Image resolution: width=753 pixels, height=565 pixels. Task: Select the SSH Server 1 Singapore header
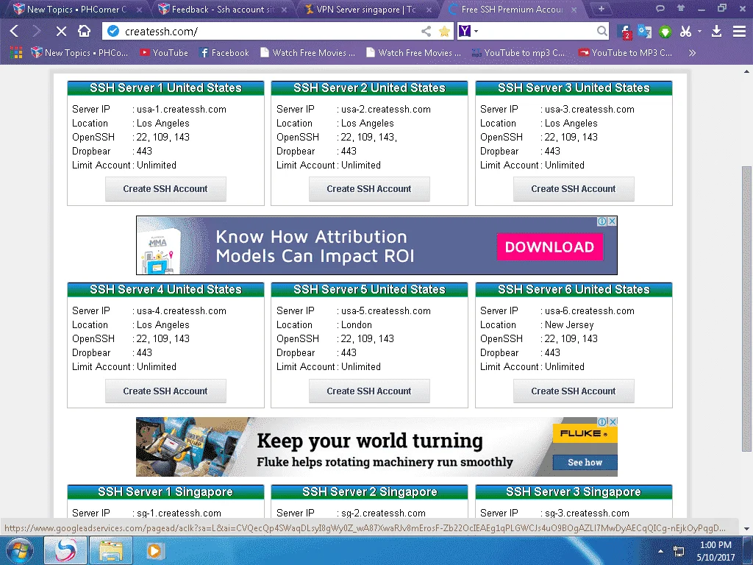click(x=165, y=491)
